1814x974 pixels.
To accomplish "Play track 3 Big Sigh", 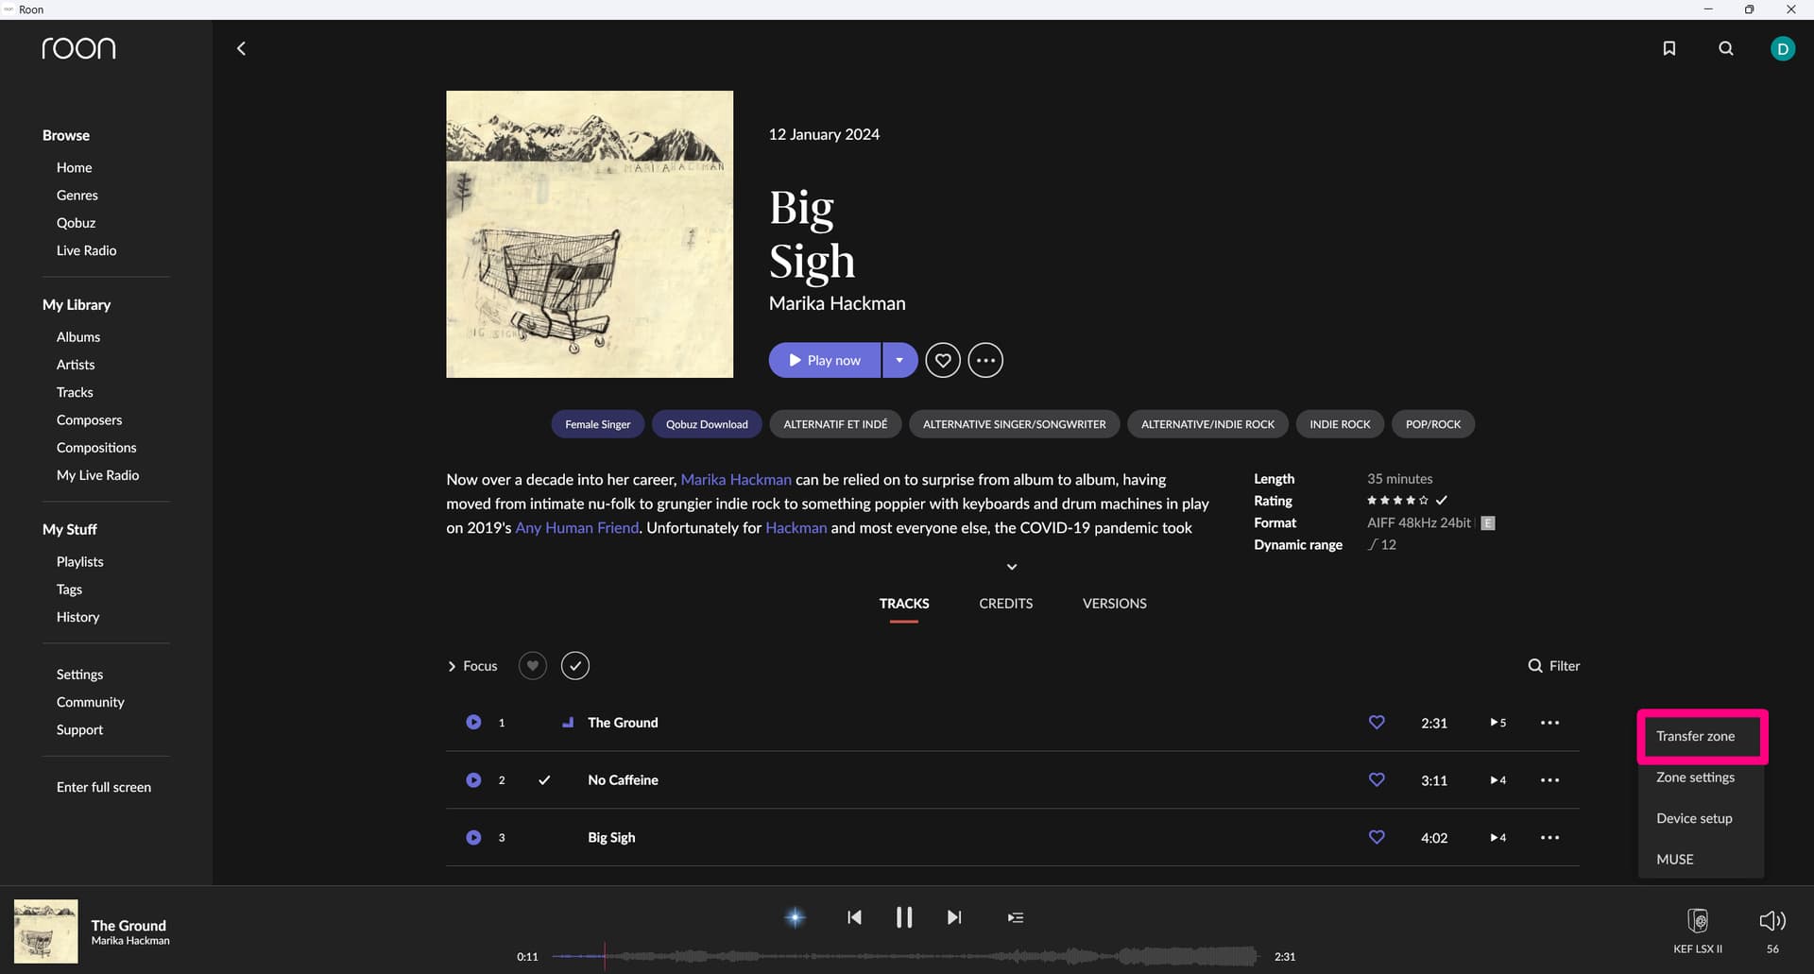I will tap(473, 837).
